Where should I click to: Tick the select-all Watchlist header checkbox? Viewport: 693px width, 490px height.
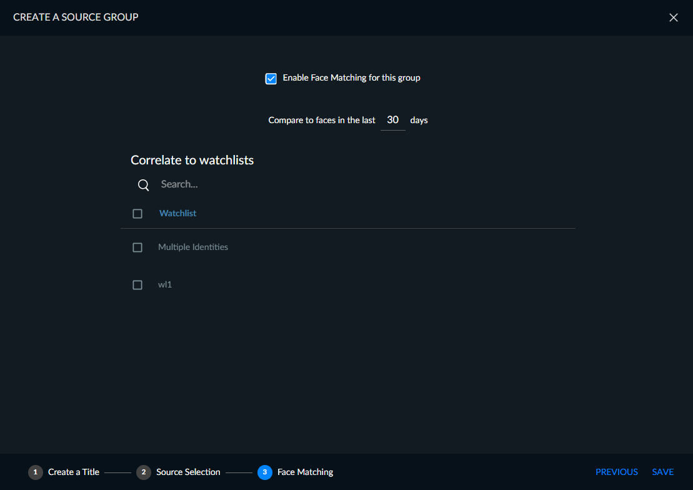pyautogui.click(x=137, y=214)
